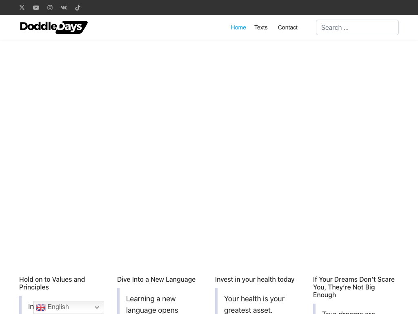Read 'Invest in your health today' post
The image size is (418, 314).
pyautogui.click(x=255, y=279)
